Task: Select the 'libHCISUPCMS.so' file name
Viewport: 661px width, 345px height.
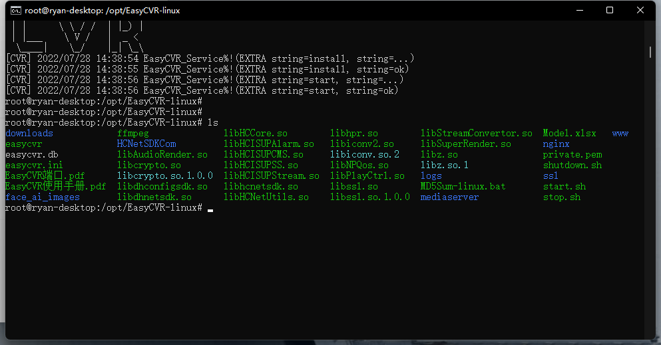Action: coord(264,154)
